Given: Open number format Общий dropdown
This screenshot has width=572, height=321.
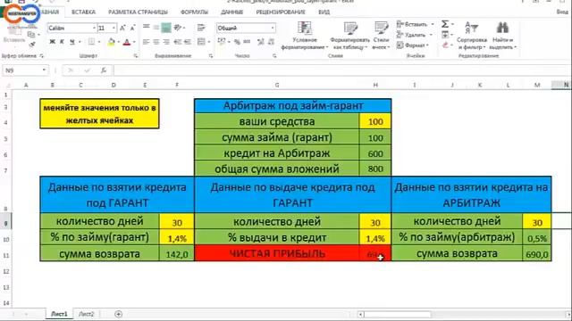Looking at the screenshot, I should 273,28.
